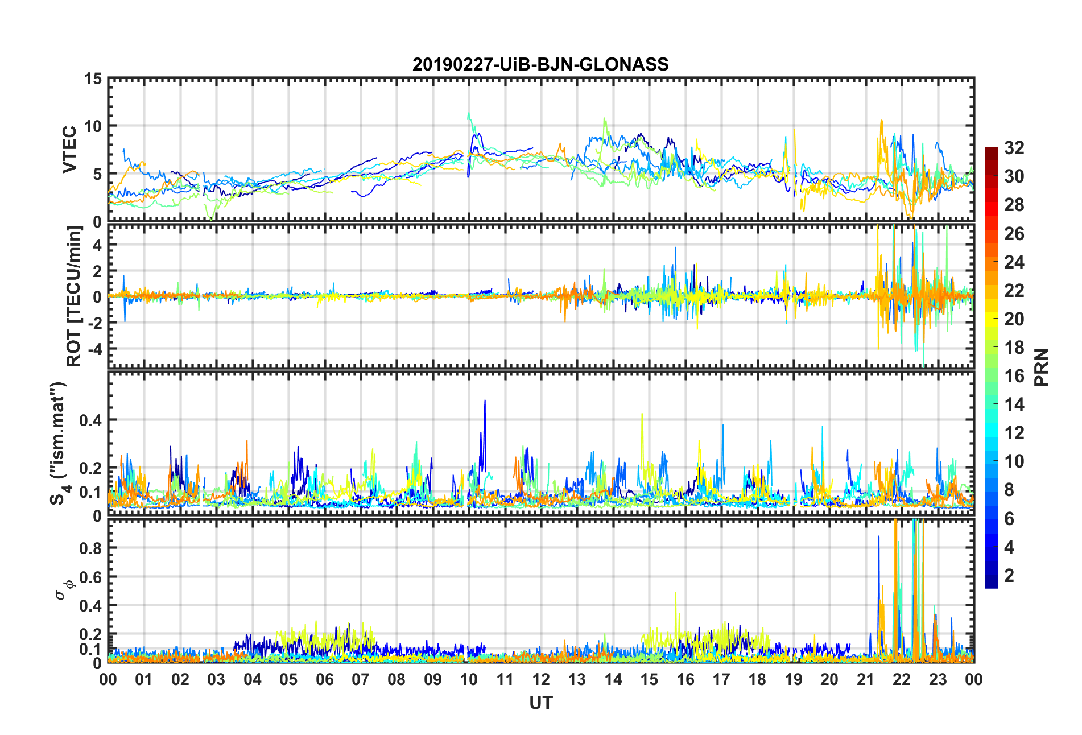Click the plot title 20190227-UiB-BJN-GLONASS
1082x735 pixels.
coord(540,64)
